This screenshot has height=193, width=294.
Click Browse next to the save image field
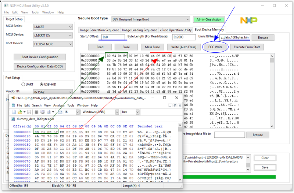click(x=258, y=135)
